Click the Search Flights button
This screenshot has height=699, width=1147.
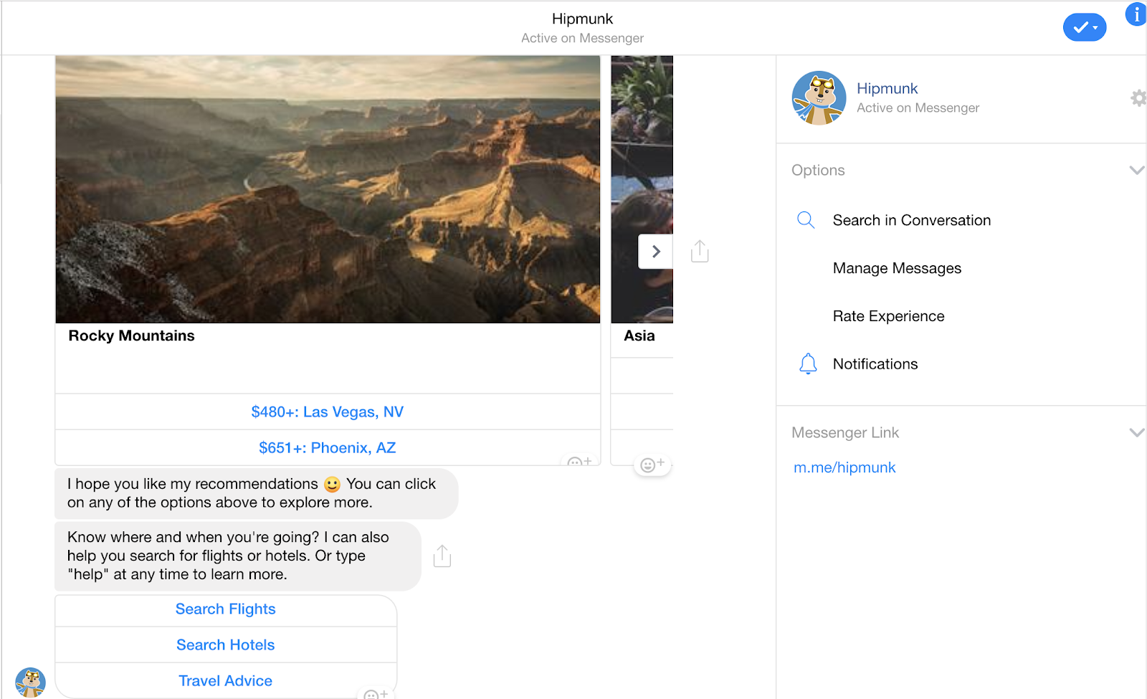click(x=226, y=609)
